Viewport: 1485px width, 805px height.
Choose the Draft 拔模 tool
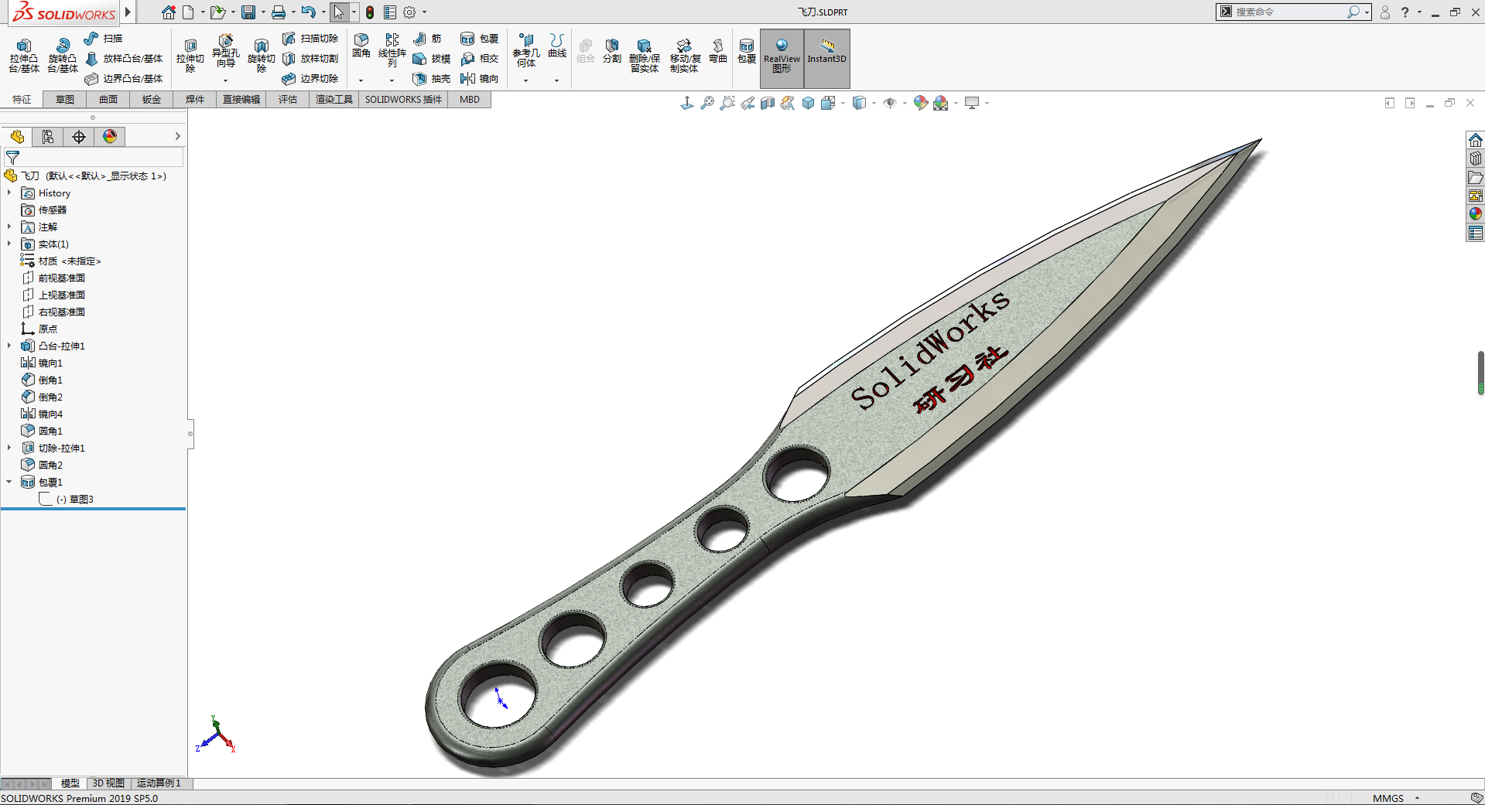(432, 59)
